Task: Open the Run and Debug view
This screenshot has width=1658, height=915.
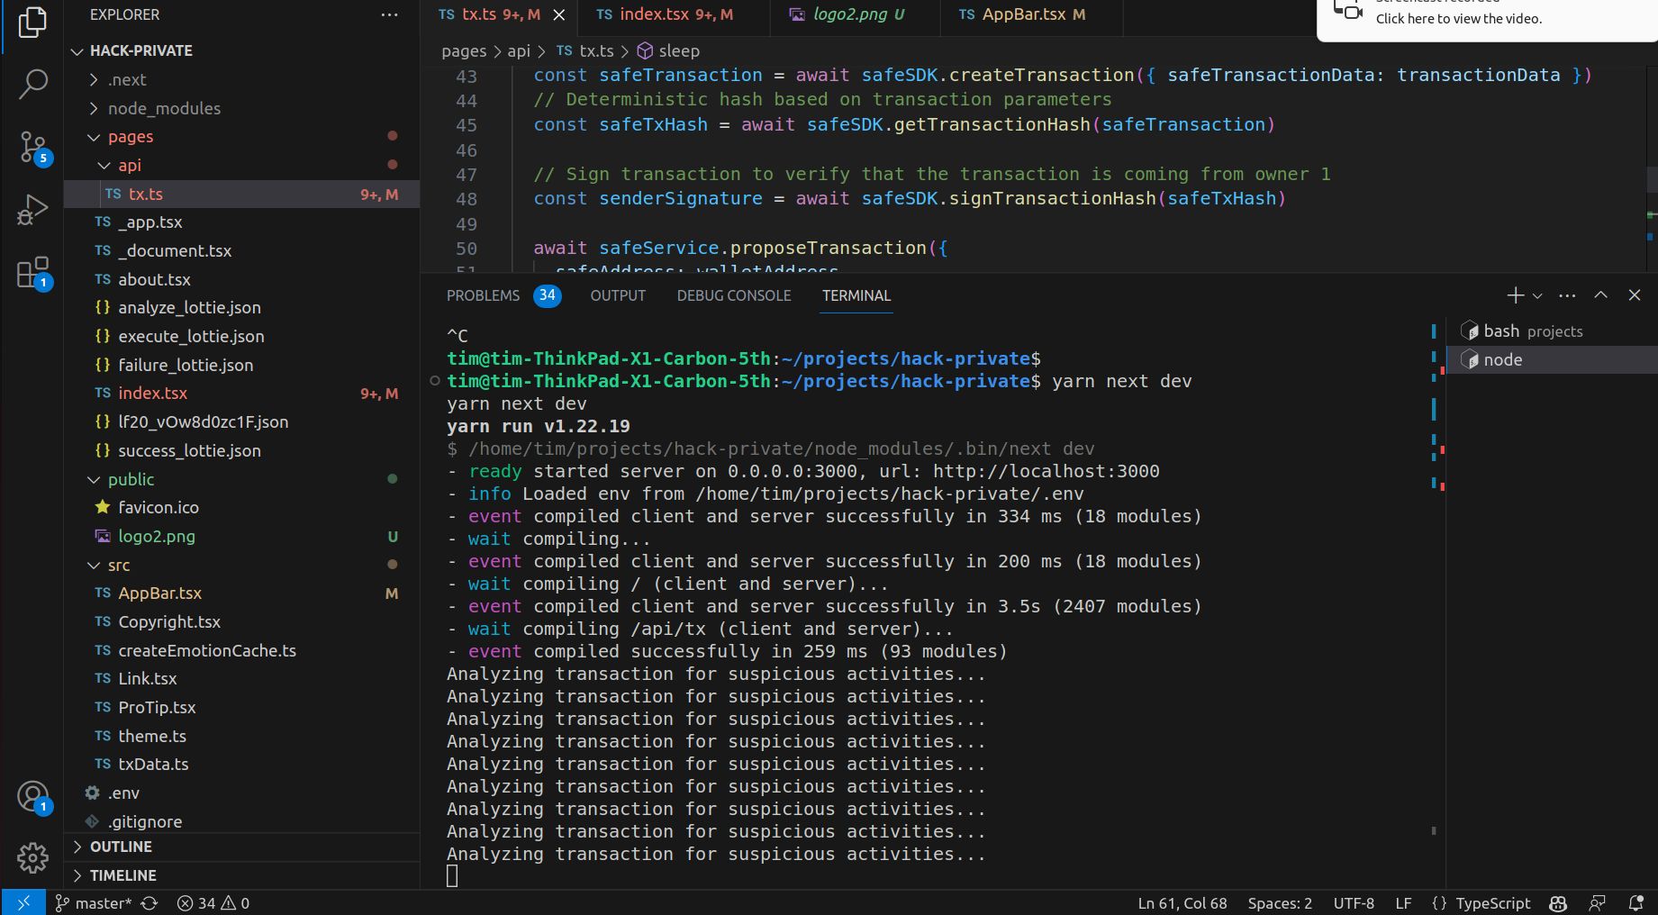Action: click(x=32, y=209)
